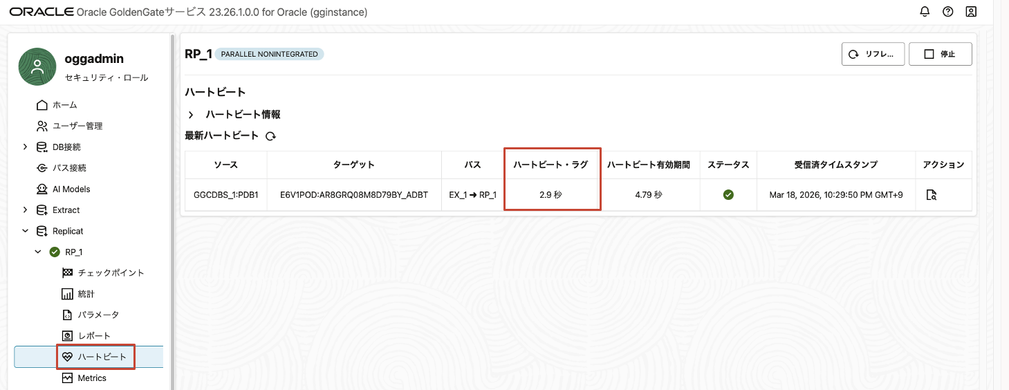Click the Metrics chart icon
Viewport: 1009px width, 390px height.
tap(67, 378)
